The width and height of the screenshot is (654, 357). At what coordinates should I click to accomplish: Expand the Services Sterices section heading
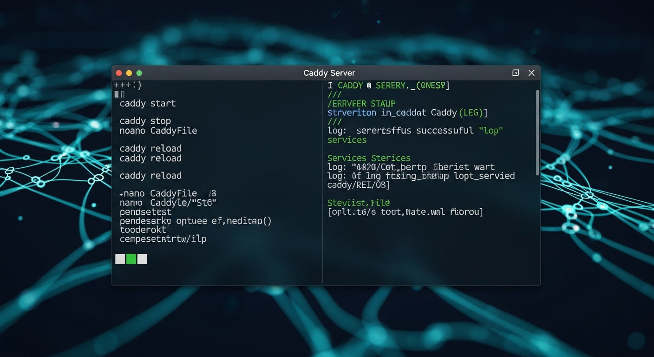pyautogui.click(x=369, y=158)
